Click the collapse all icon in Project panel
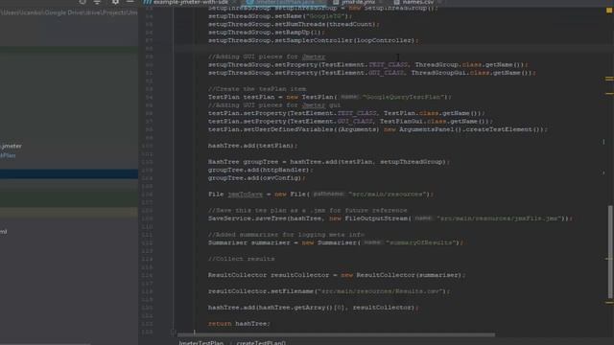The image size is (614, 345). 97,2
